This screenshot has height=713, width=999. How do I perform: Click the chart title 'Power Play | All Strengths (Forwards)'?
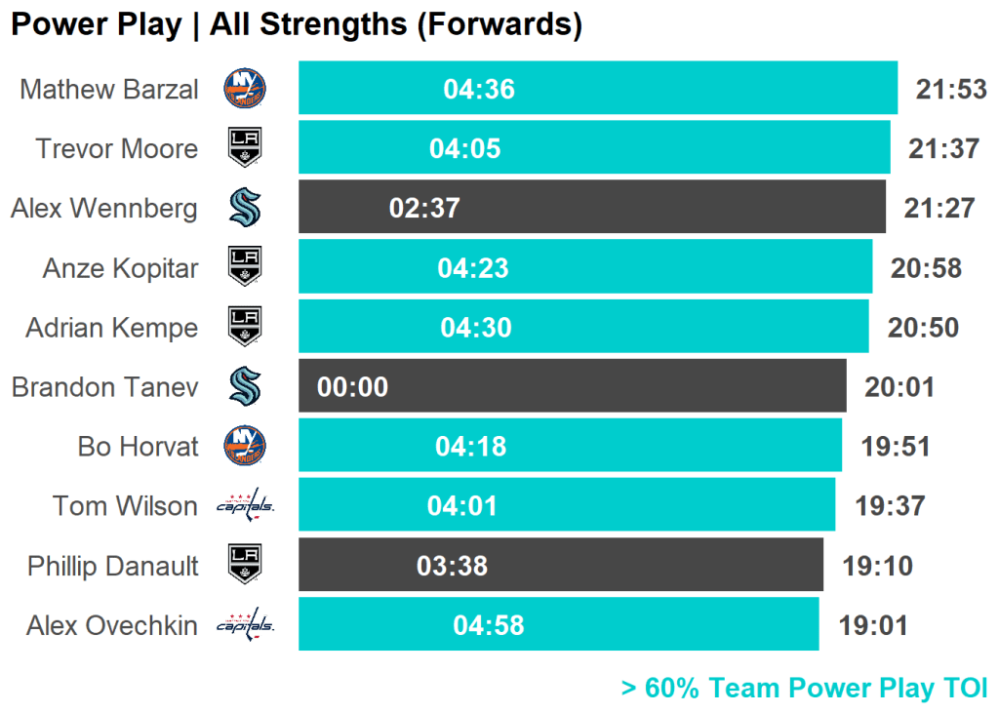(297, 25)
